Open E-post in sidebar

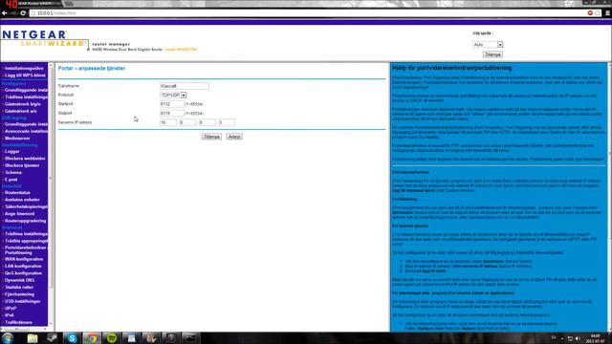[x=11, y=180]
